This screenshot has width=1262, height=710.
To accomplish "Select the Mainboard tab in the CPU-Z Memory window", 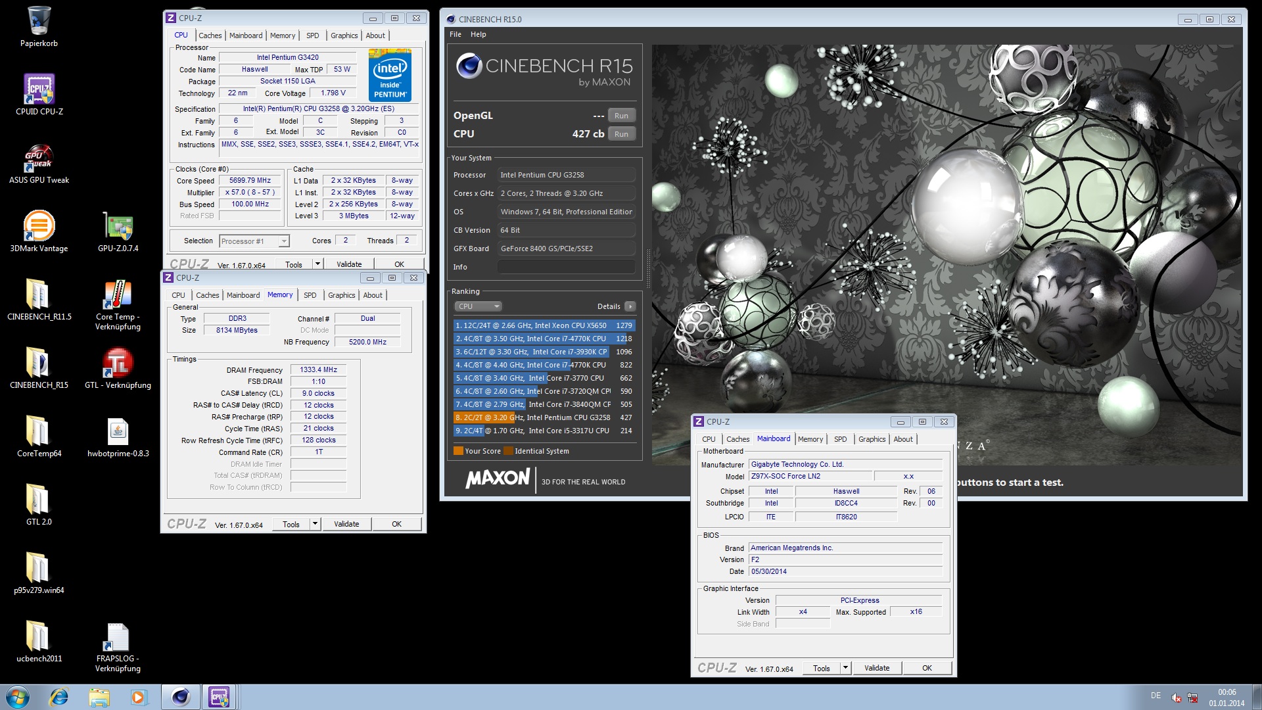I will (x=243, y=295).
